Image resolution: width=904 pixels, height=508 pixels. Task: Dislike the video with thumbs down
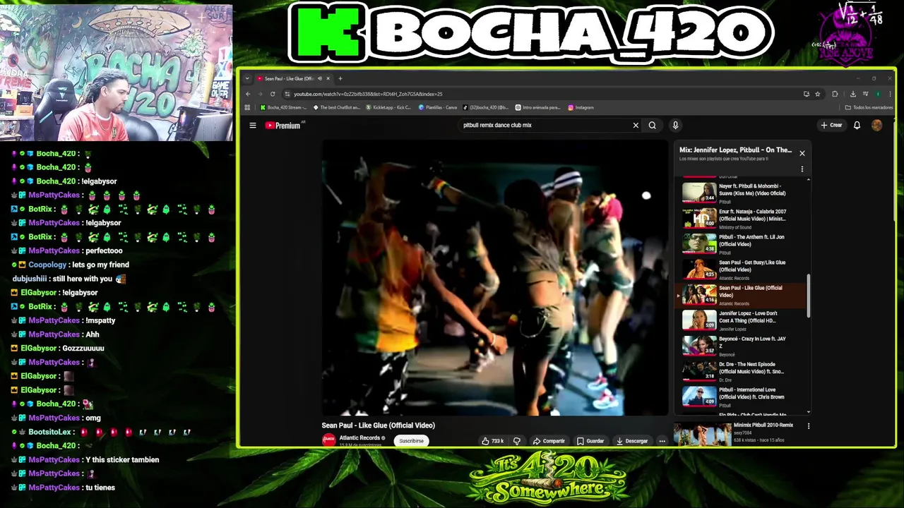coord(516,441)
